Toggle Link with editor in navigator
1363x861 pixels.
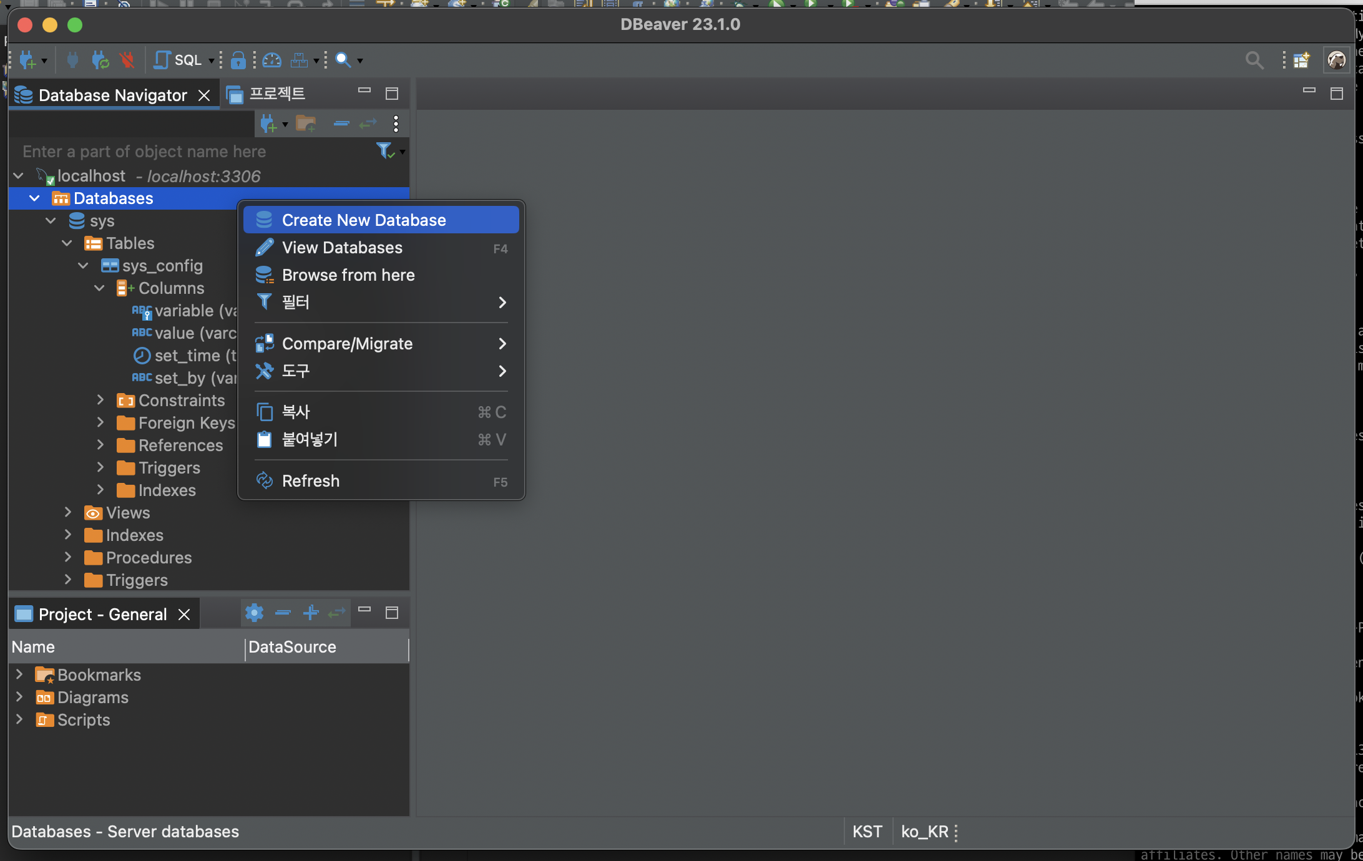pos(368,124)
